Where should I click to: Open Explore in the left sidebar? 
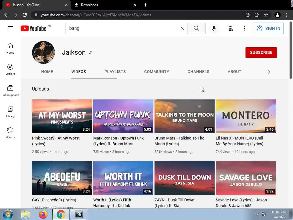10,70
